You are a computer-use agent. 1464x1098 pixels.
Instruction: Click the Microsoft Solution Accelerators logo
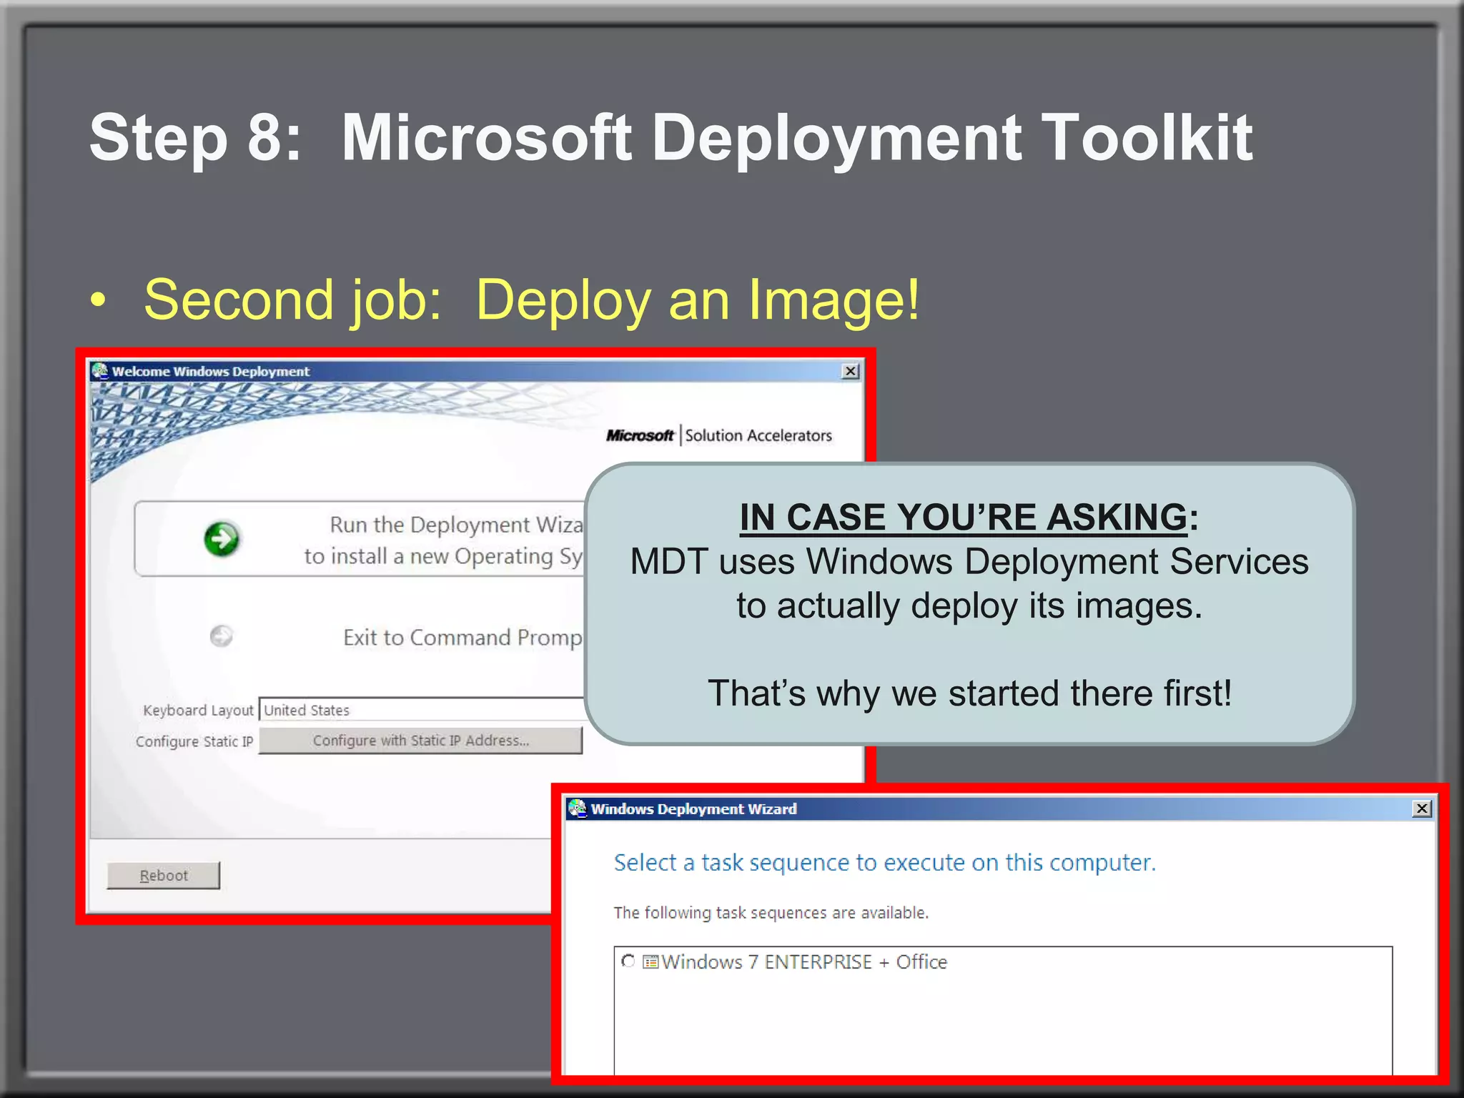click(719, 435)
